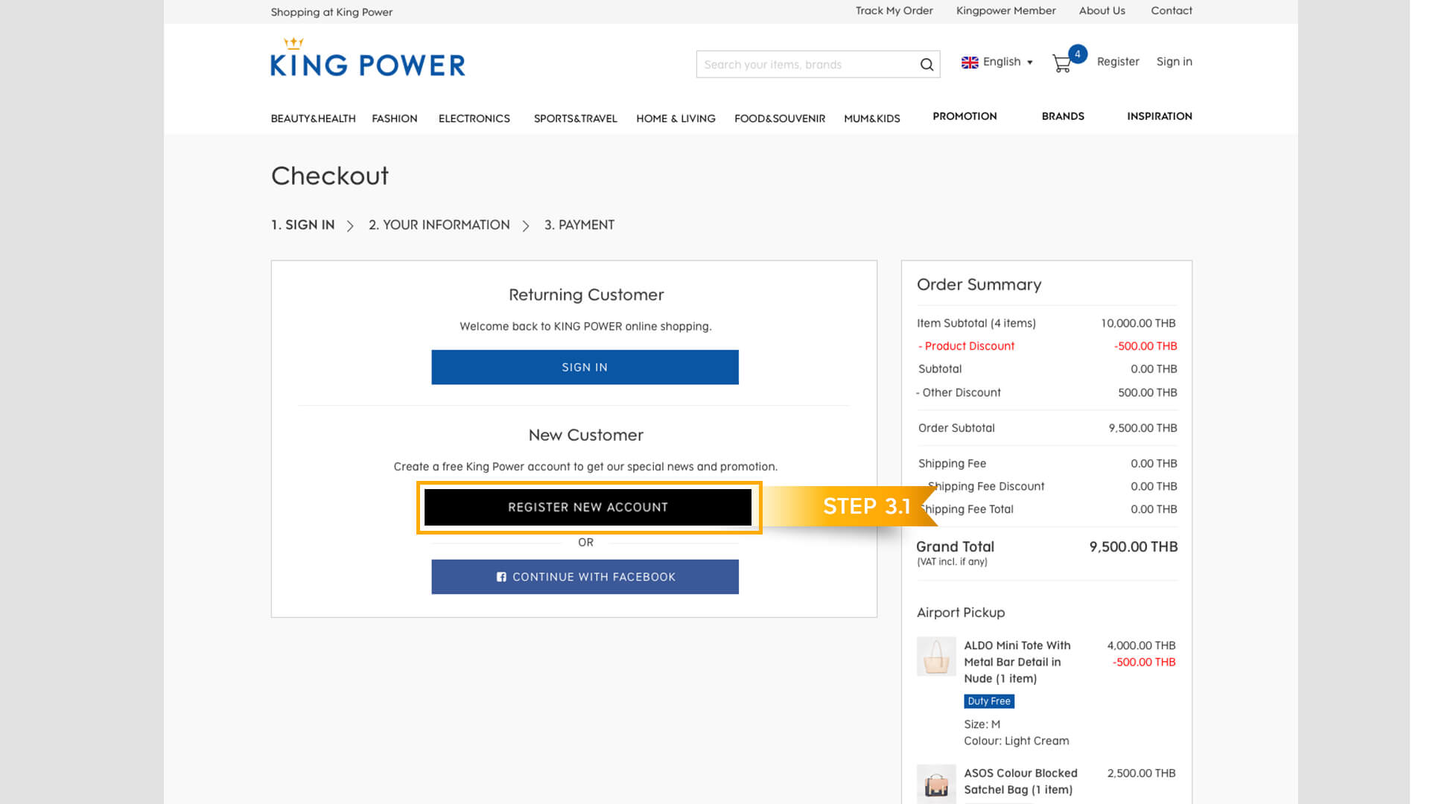Click the Grand Total 9,500.00 THB value
This screenshot has height=804, width=1430.
point(1133,546)
